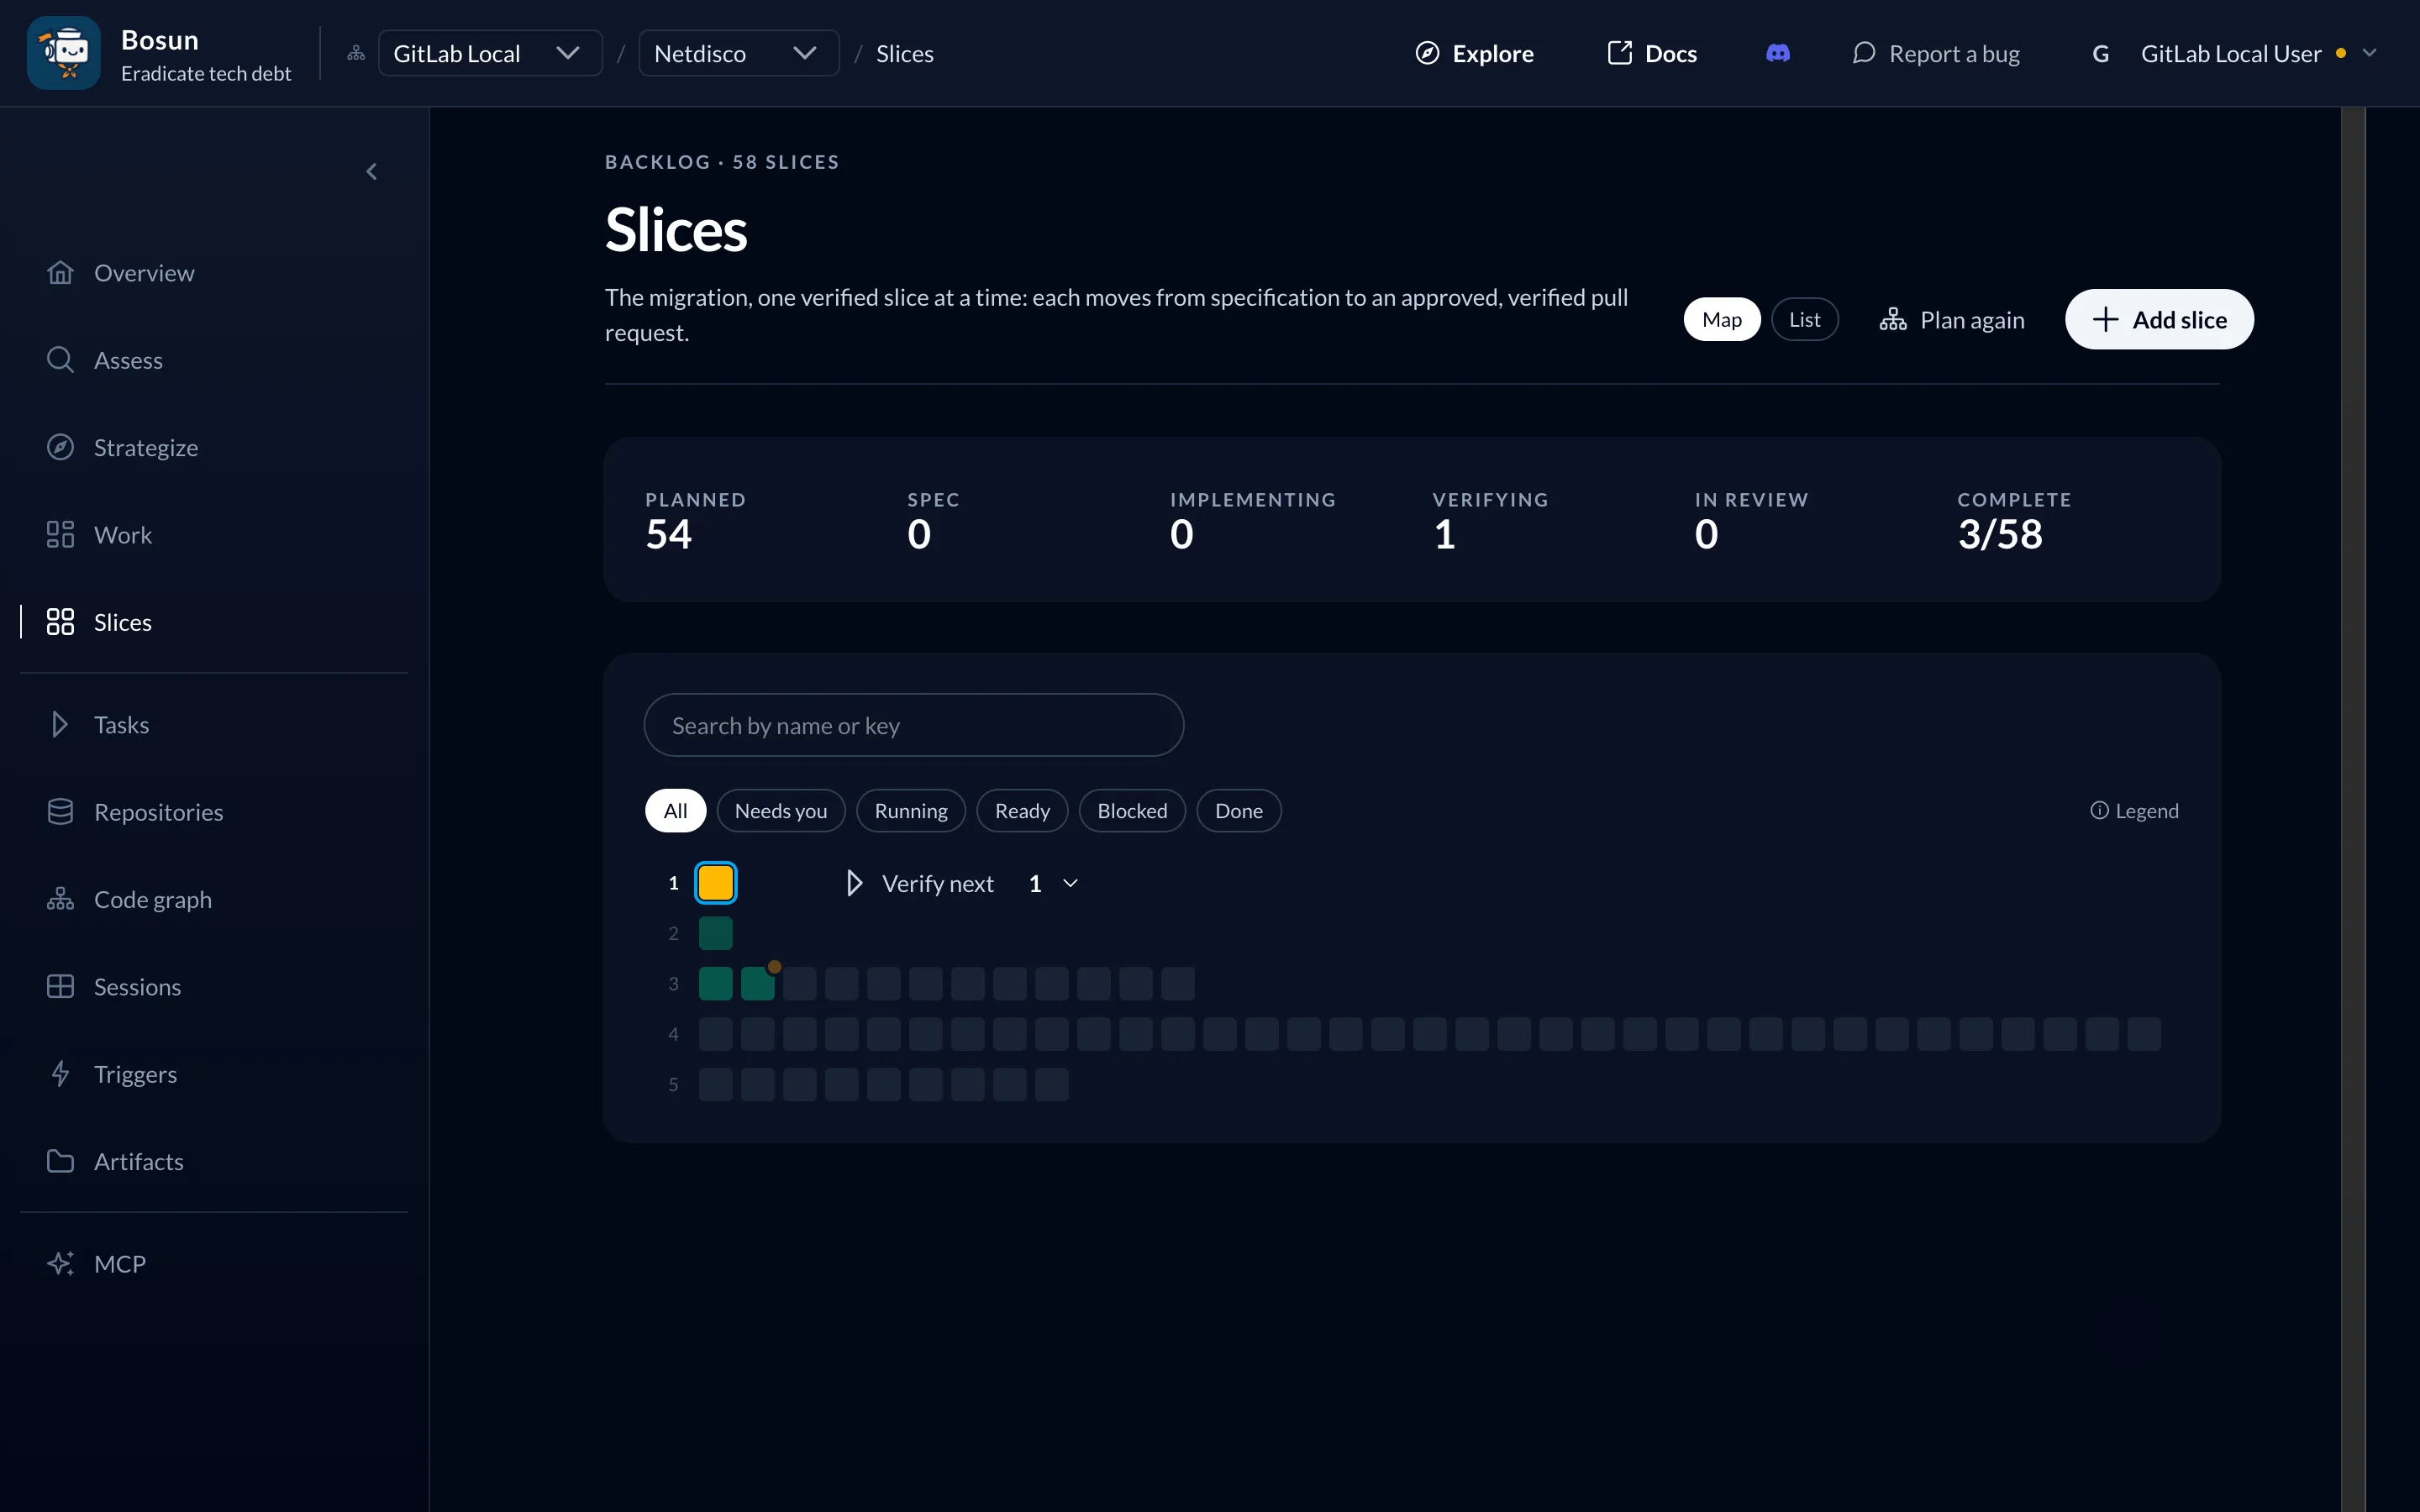This screenshot has width=2420, height=1512.
Task: Select the green slice with orange dot
Action: pos(758,983)
